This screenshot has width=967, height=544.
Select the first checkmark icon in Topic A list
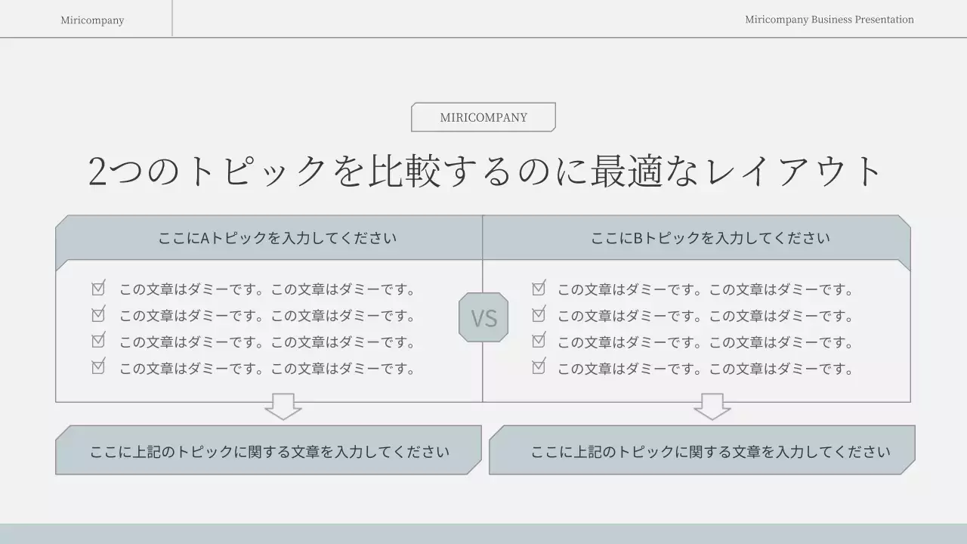(x=98, y=288)
